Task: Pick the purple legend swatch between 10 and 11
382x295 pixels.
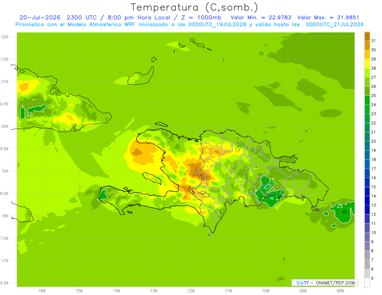Action: [367, 228]
